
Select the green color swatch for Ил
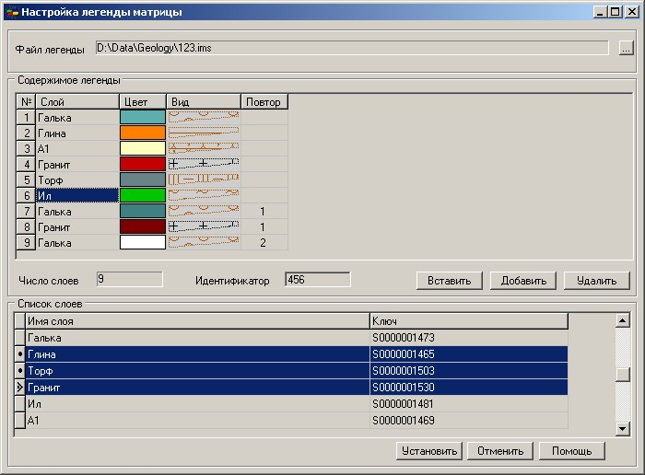pos(143,195)
